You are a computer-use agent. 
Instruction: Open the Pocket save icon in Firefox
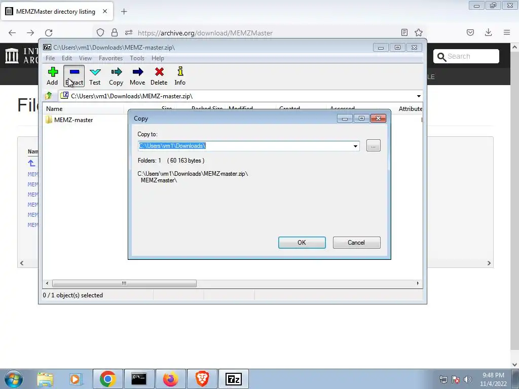[470, 32]
